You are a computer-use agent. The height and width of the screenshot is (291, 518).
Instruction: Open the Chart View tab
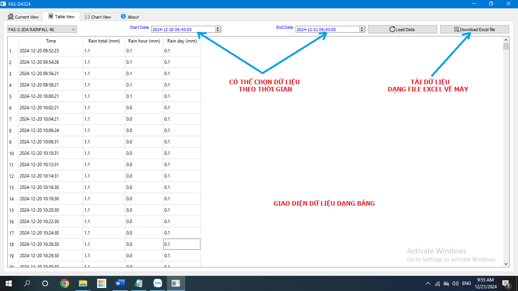pos(98,17)
